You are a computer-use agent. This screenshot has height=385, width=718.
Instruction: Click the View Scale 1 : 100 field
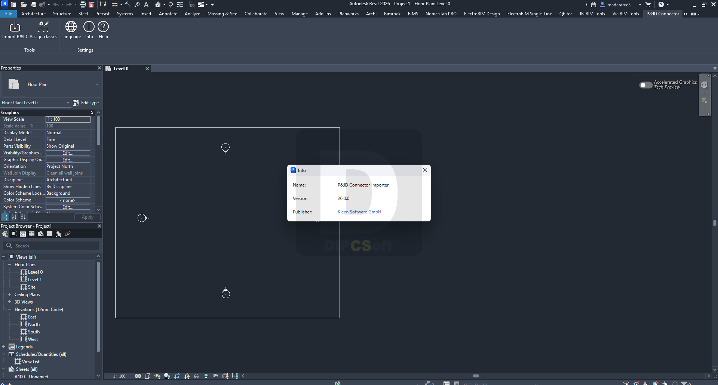click(x=68, y=119)
